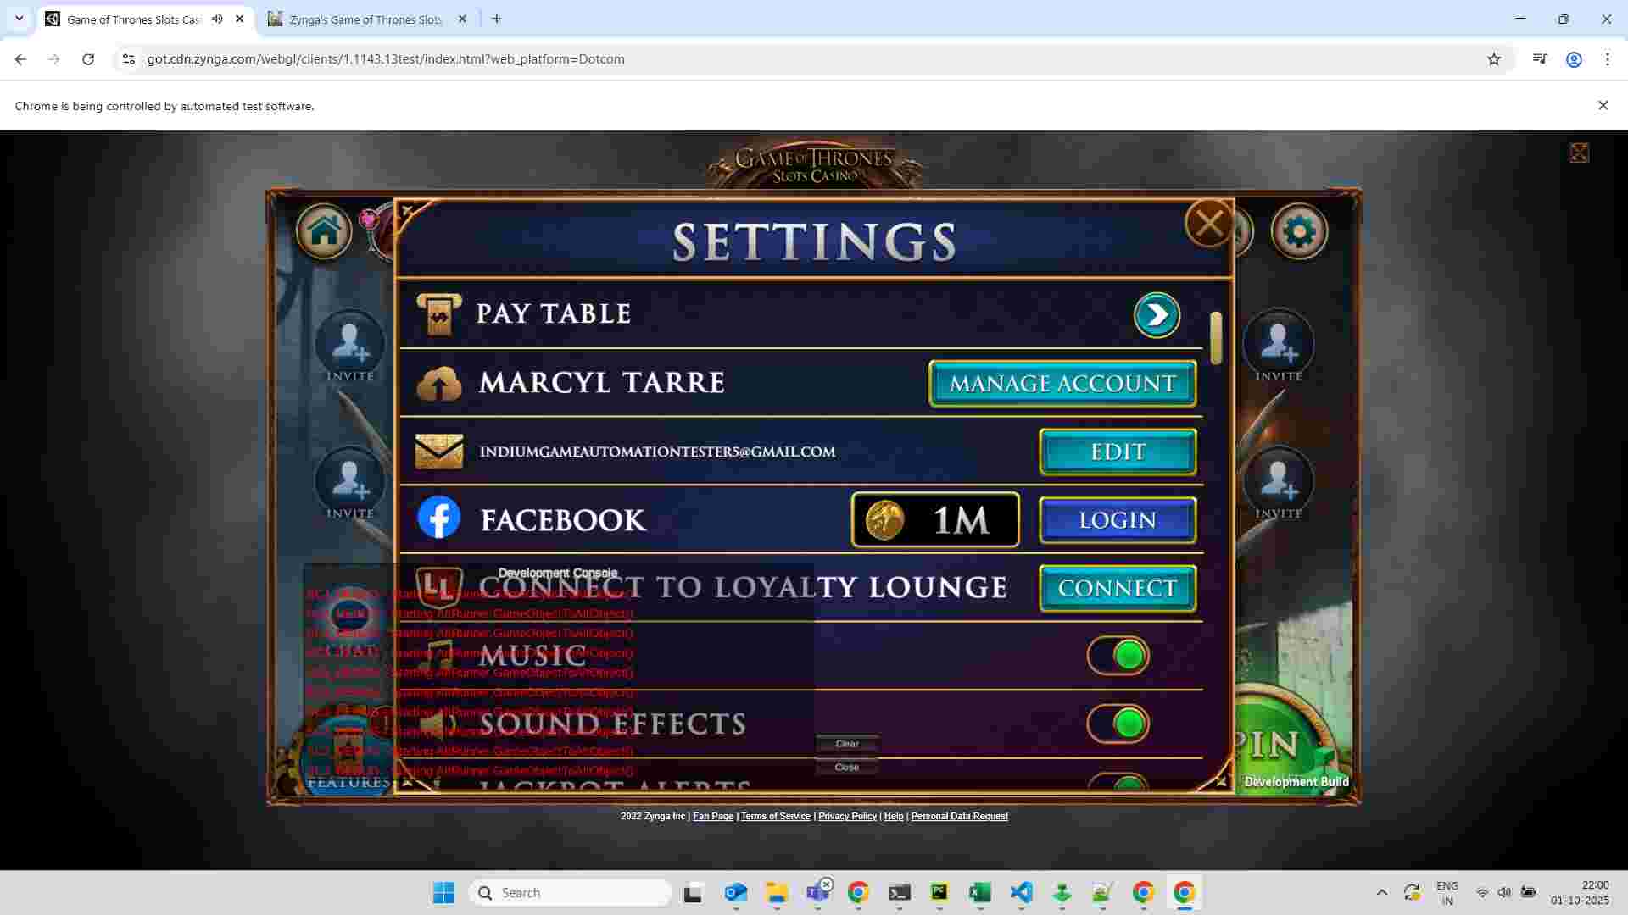Click the Manage Account button
Viewport: 1628px width, 915px height.
[1062, 384]
